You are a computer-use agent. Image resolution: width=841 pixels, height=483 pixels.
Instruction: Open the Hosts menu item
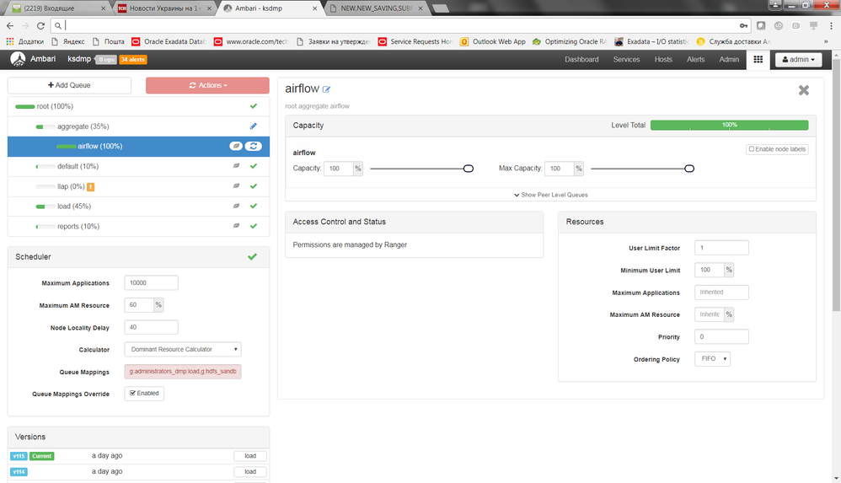663,60
